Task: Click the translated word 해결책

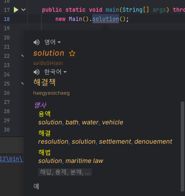Action: [44, 82]
